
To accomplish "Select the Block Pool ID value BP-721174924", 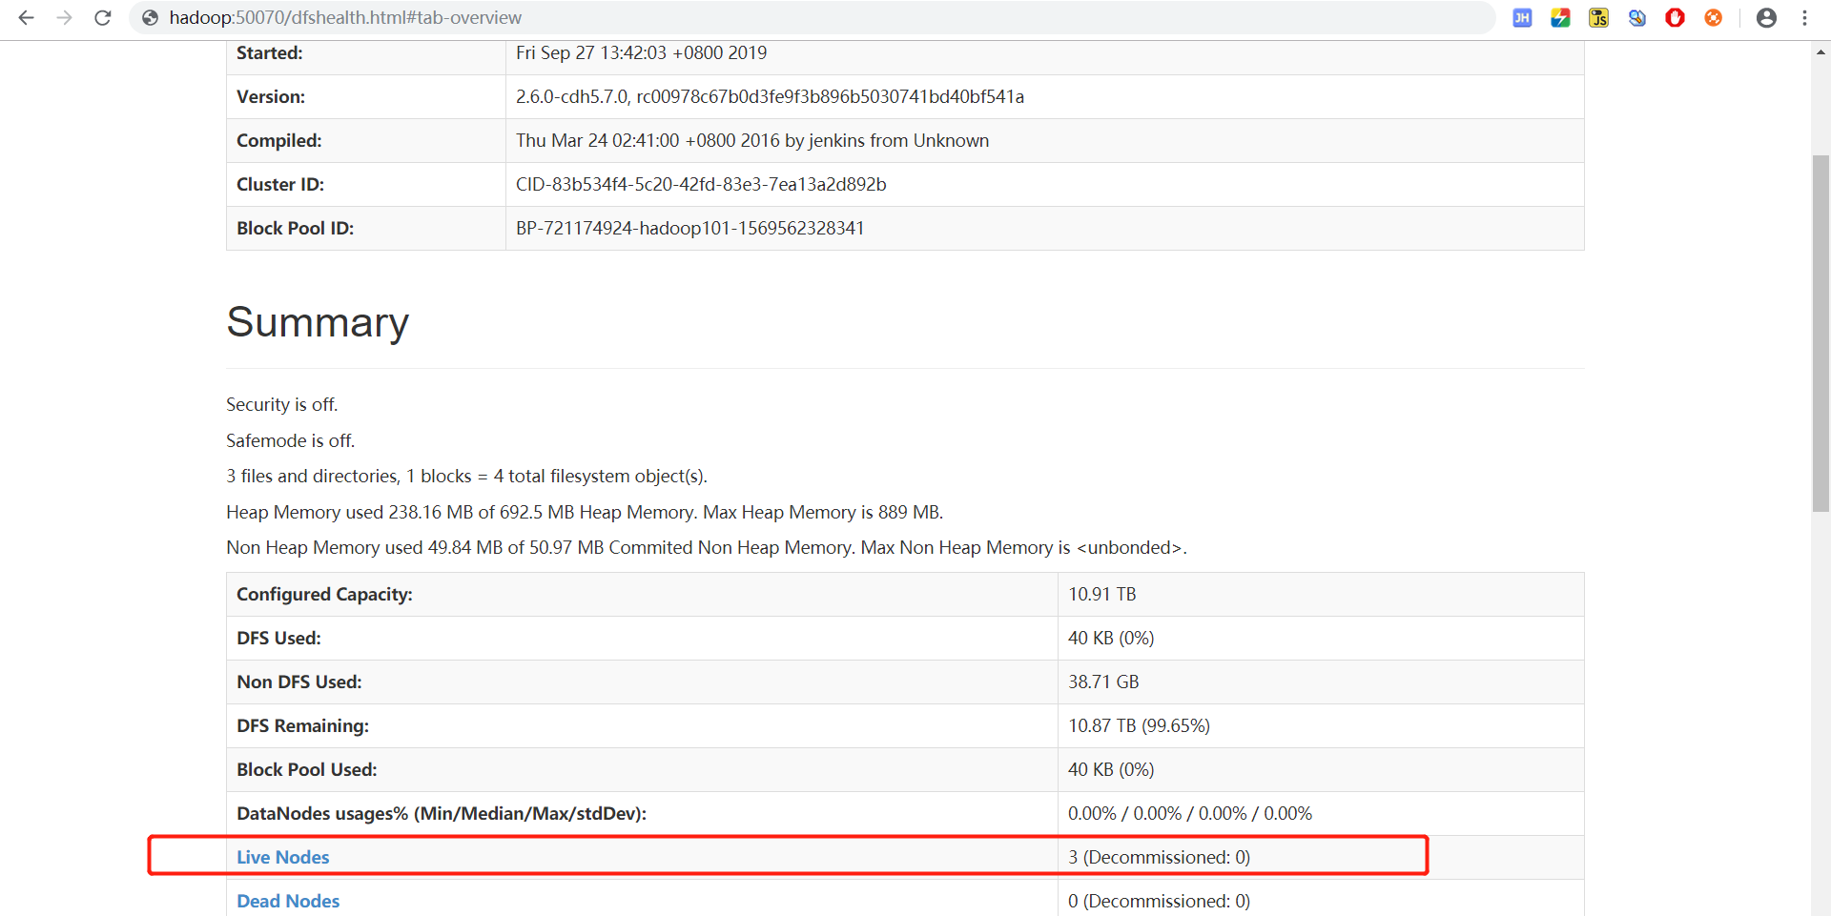I will pyautogui.click(x=689, y=228).
